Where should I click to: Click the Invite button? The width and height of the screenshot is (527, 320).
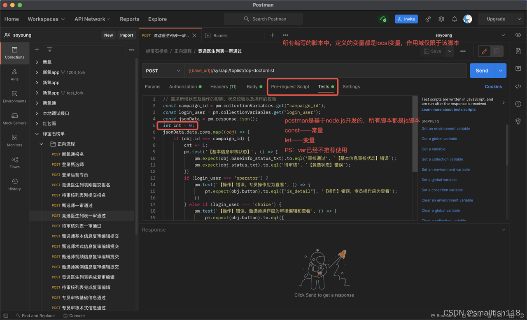click(x=406, y=19)
